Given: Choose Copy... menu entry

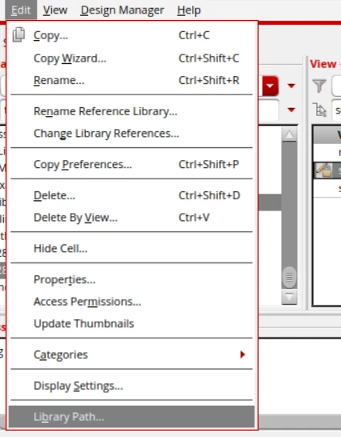Looking at the screenshot, I should 131,35.
